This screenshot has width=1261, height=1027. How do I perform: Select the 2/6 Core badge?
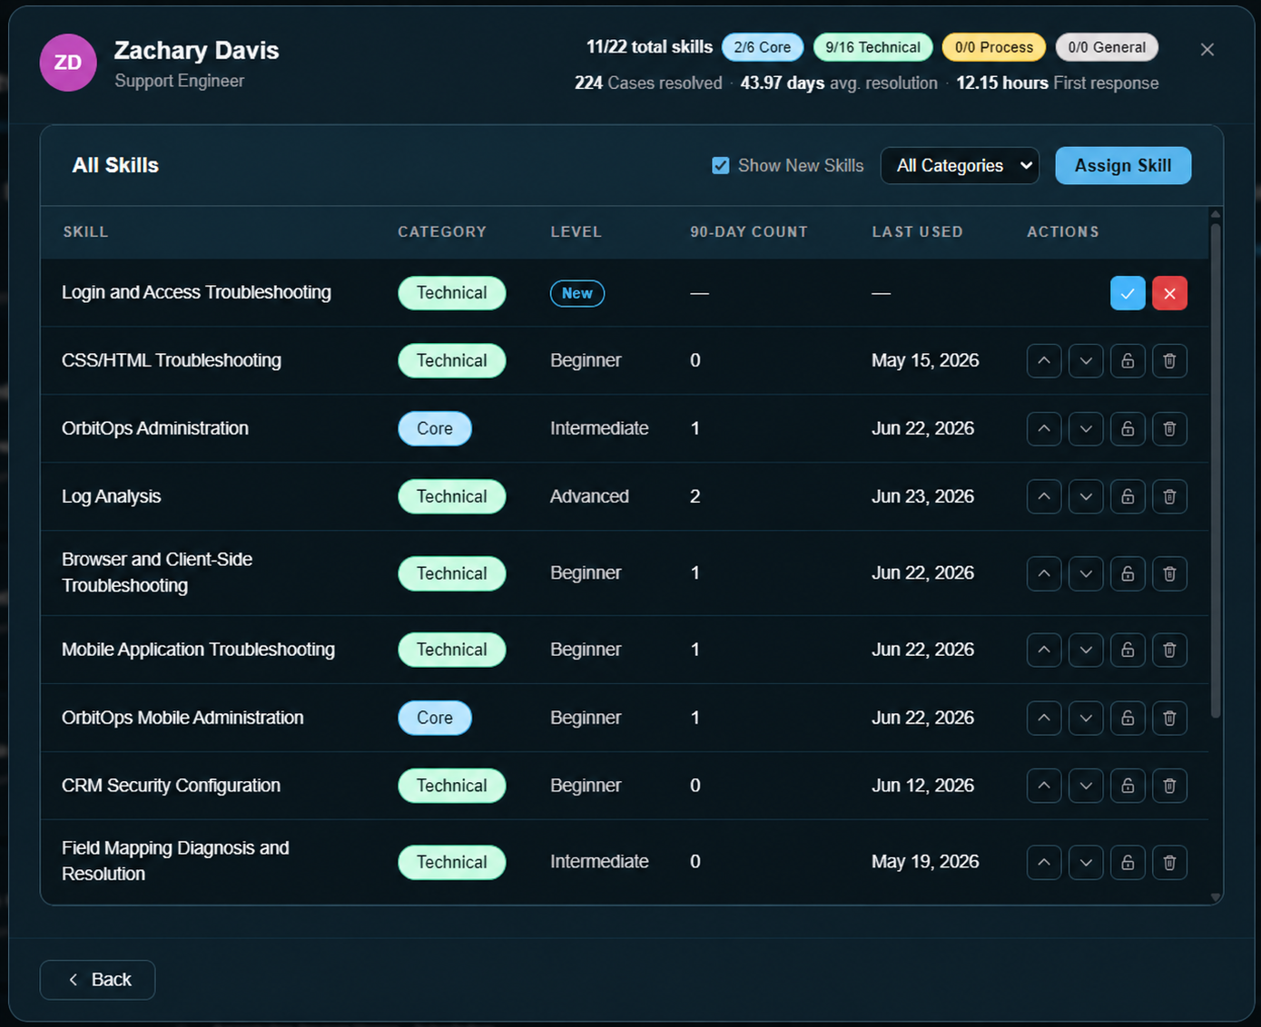(763, 47)
